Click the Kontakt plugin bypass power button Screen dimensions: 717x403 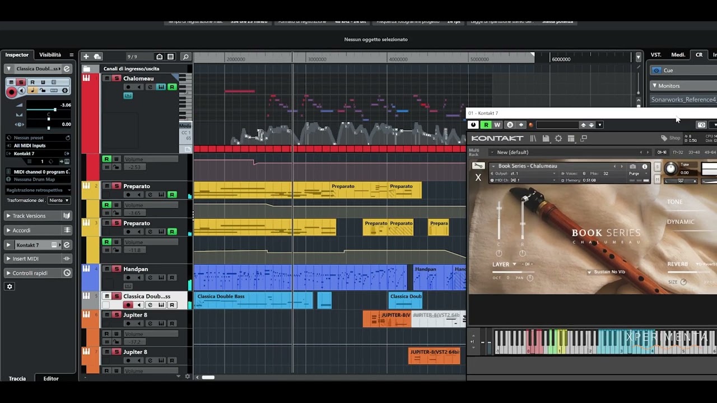473,125
